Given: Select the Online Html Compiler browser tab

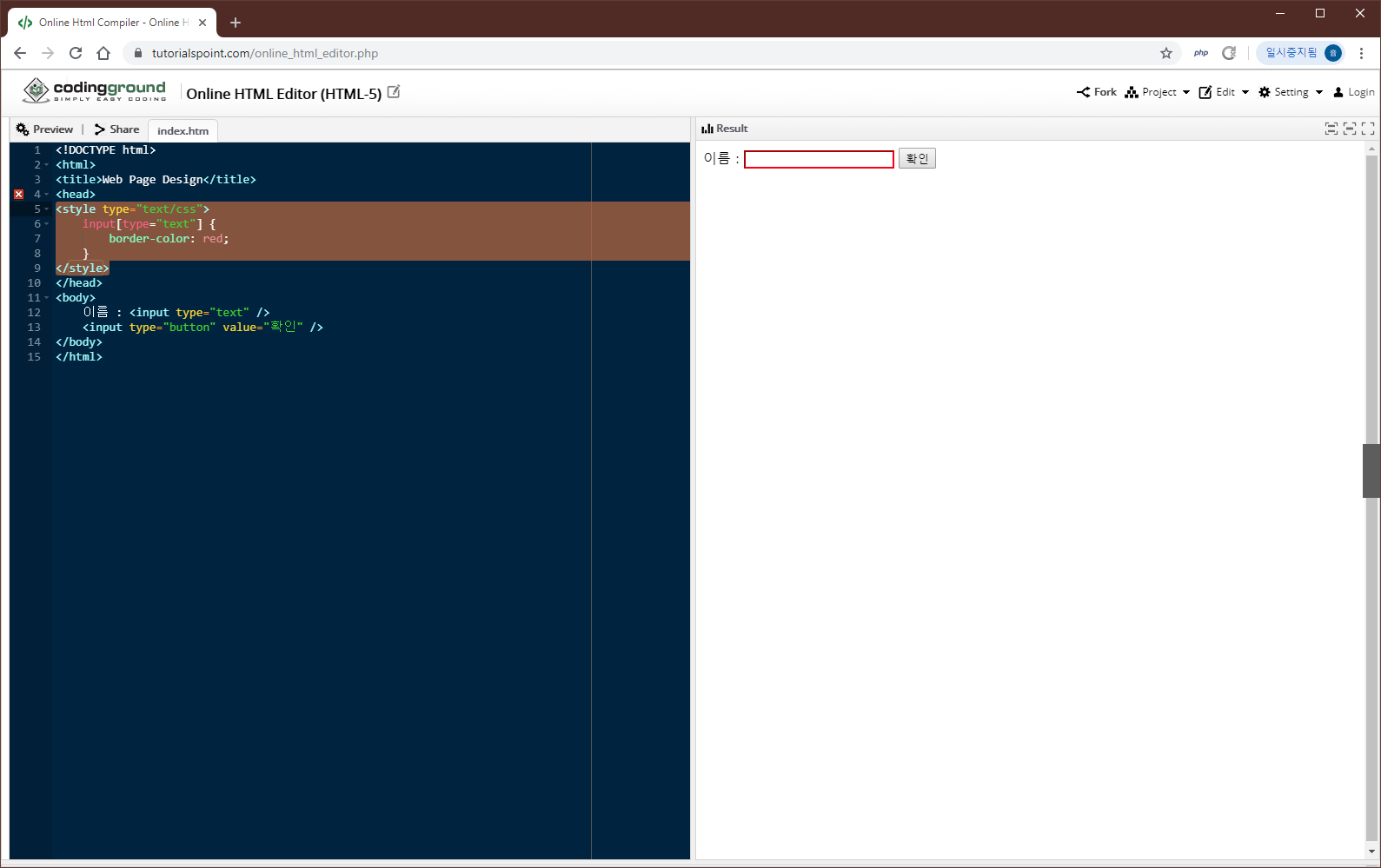Looking at the screenshot, I should pos(112,23).
